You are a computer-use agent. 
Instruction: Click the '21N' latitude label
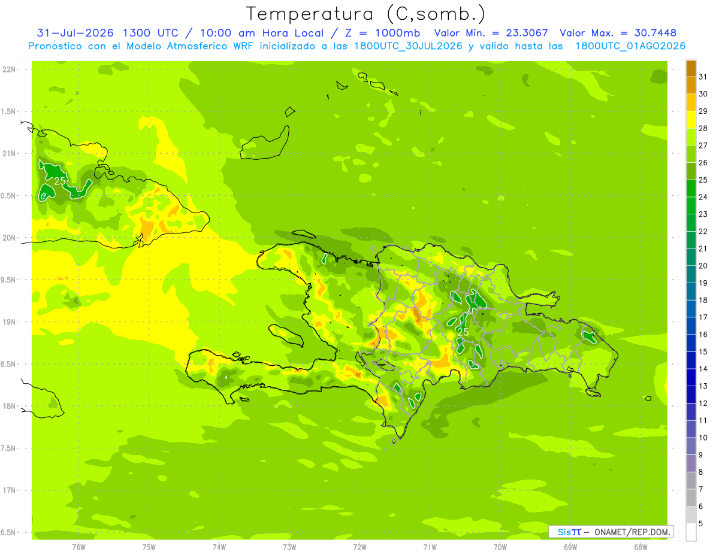tap(9, 153)
